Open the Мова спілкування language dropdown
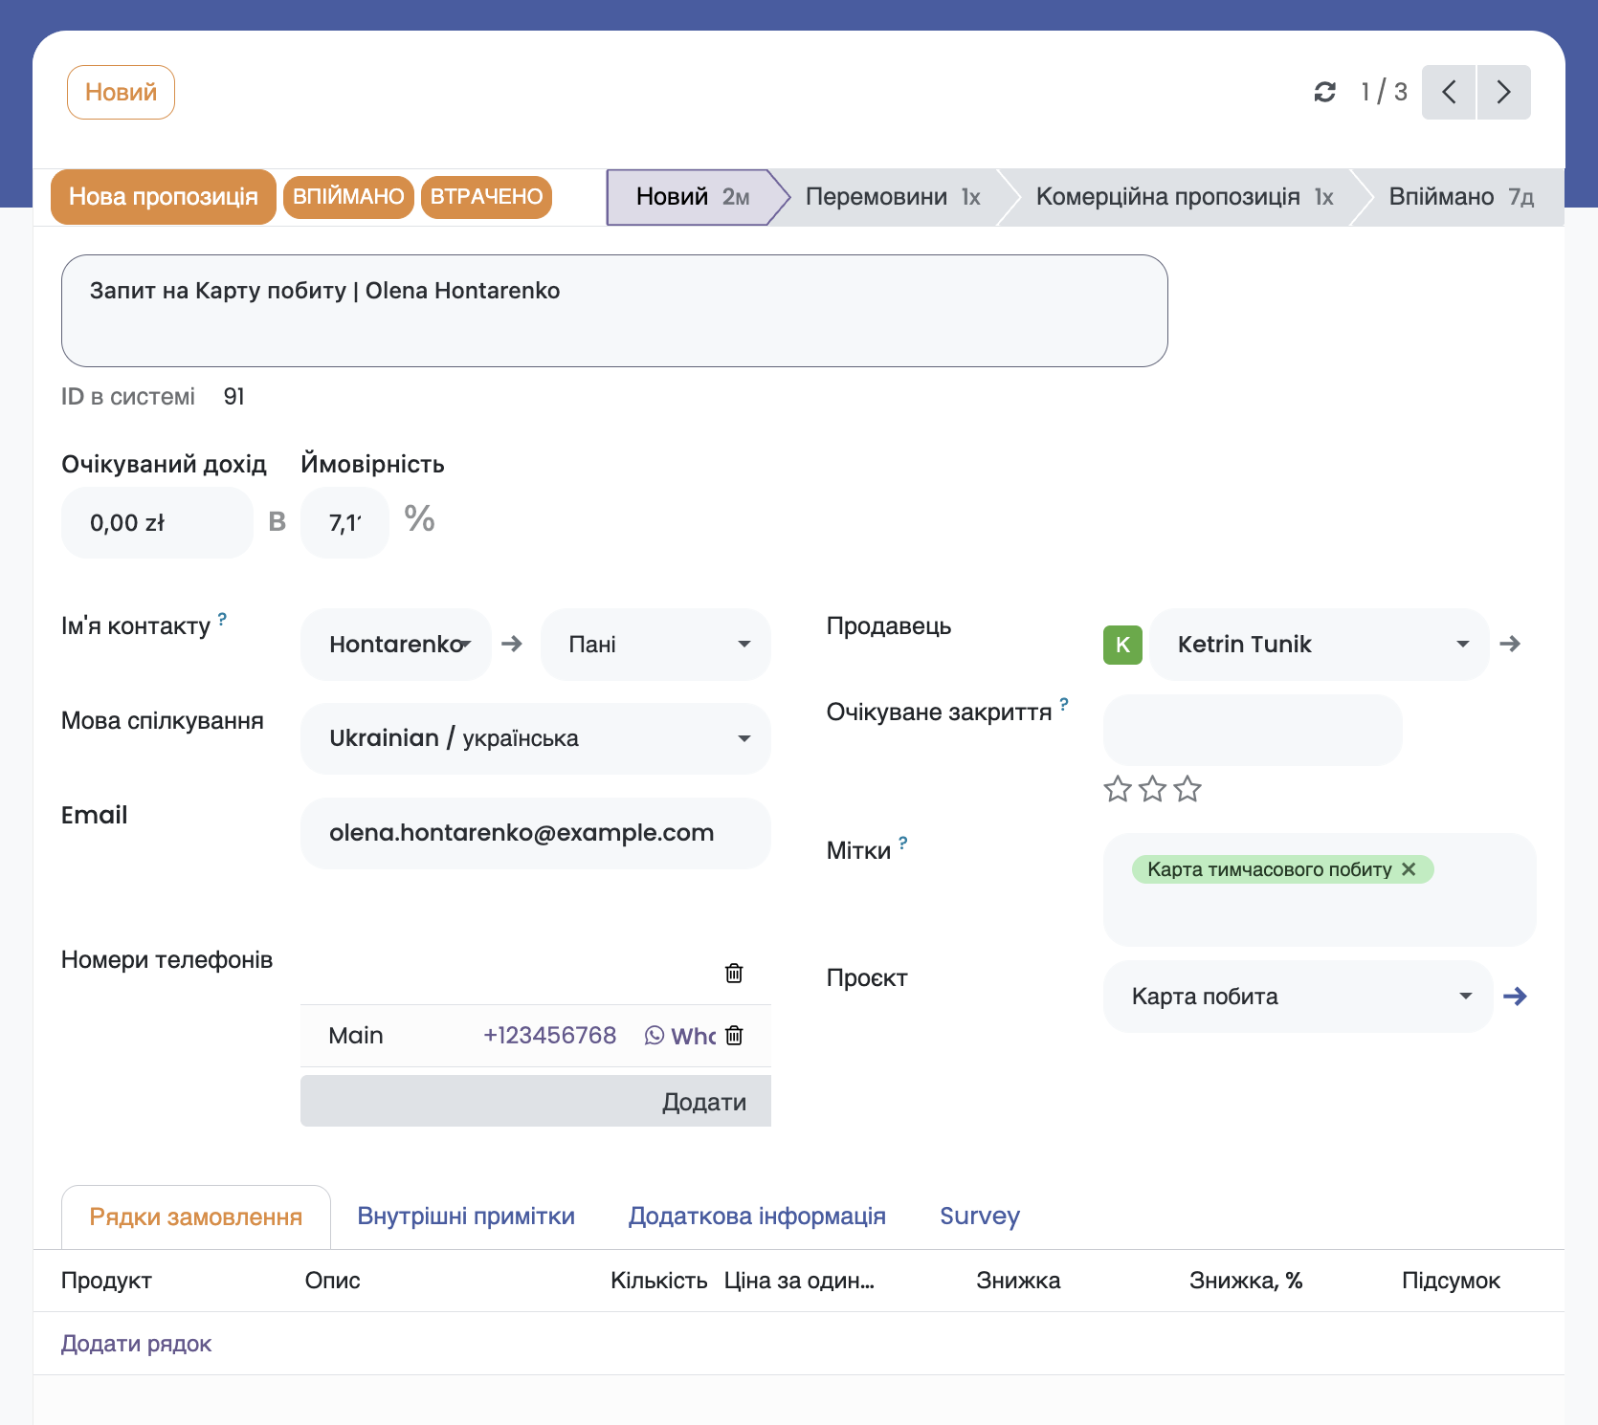The width and height of the screenshot is (1598, 1425). click(x=744, y=738)
